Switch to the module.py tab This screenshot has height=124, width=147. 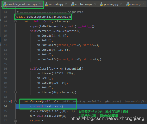(54, 4)
